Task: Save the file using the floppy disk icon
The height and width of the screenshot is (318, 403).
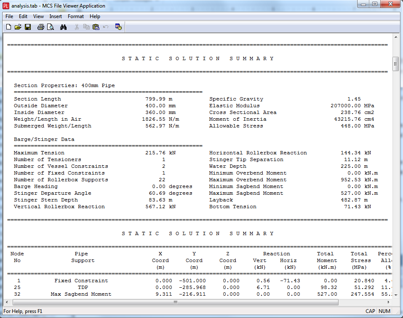Action: pyautogui.click(x=27, y=27)
